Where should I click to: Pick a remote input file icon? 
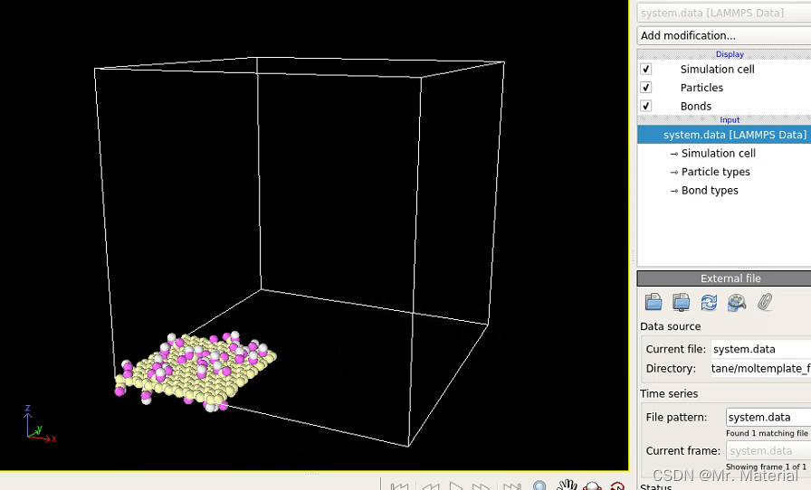tap(682, 302)
